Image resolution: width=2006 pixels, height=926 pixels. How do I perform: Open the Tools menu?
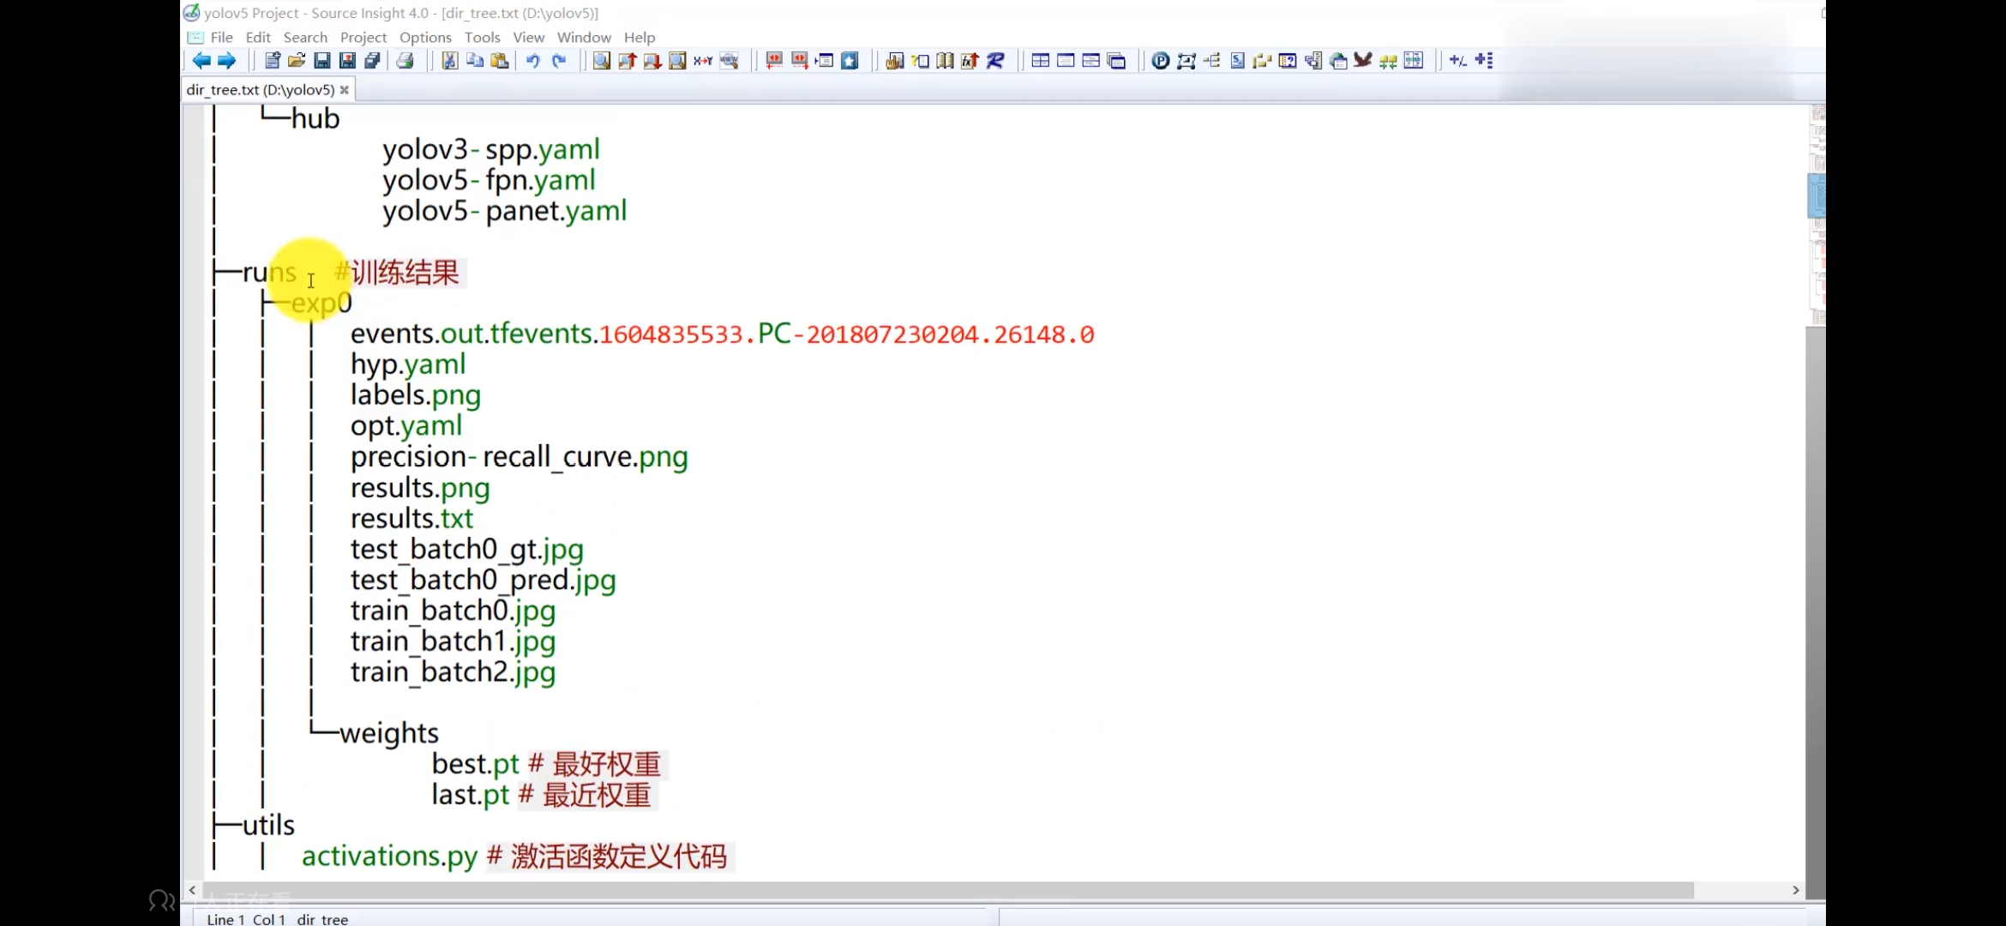[x=482, y=38]
